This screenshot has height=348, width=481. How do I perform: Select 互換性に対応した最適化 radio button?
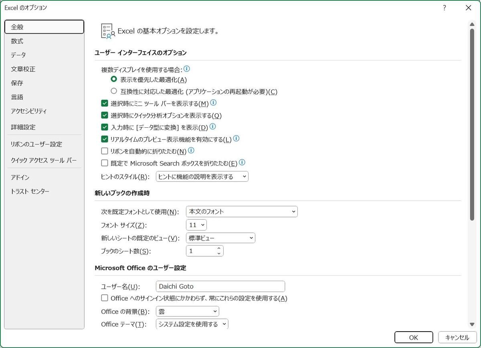[x=114, y=91]
